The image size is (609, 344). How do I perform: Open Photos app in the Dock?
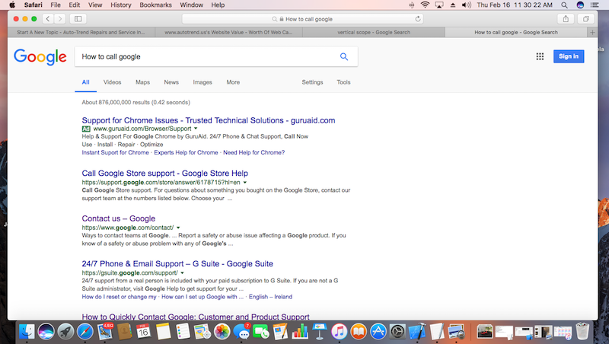(x=222, y=332)
